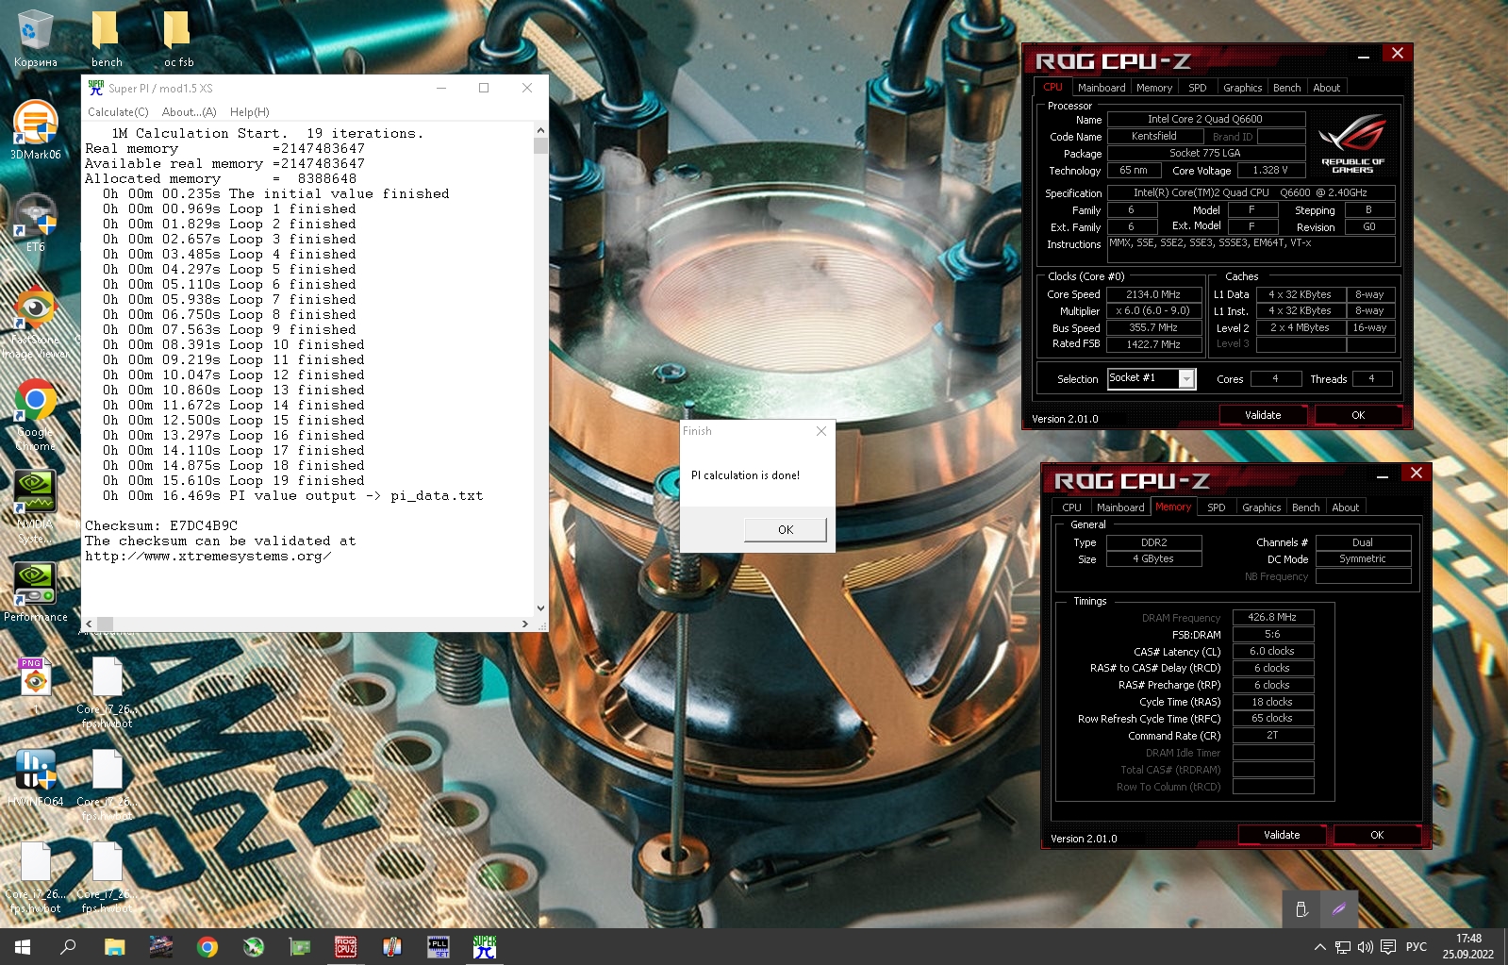Click OK in the Finish dialog
This screenshot has width=1508, height=965.
point(786,529)
